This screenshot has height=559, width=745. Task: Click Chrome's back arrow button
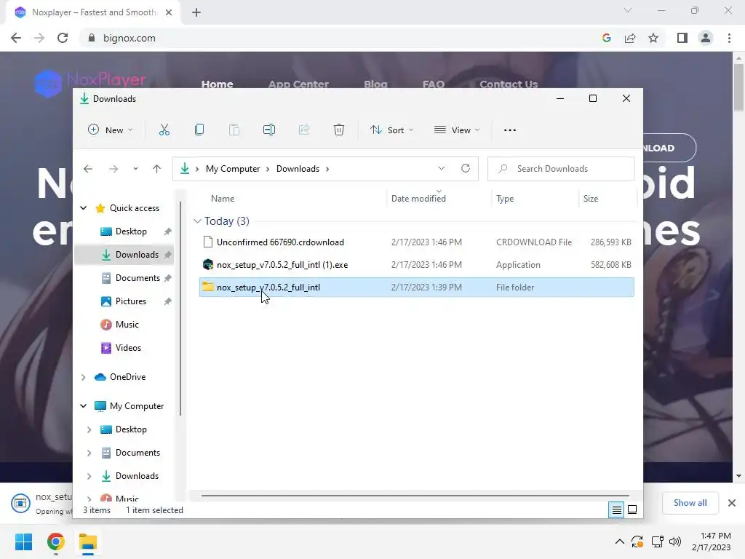pyautogui.click(x=16, y=38)
